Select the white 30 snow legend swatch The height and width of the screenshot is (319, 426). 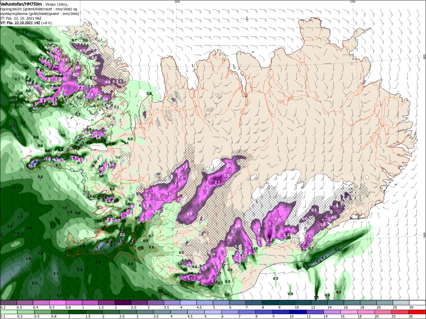tap(417, 302)
